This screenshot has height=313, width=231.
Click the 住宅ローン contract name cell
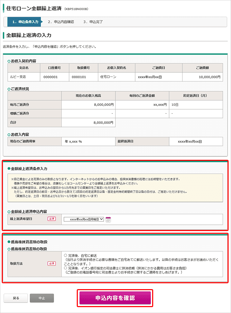coord(117,77)
